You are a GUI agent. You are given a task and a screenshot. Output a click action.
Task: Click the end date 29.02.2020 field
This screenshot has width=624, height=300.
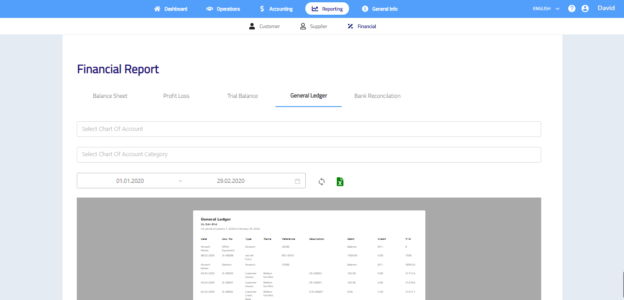[x=230, y=181]
